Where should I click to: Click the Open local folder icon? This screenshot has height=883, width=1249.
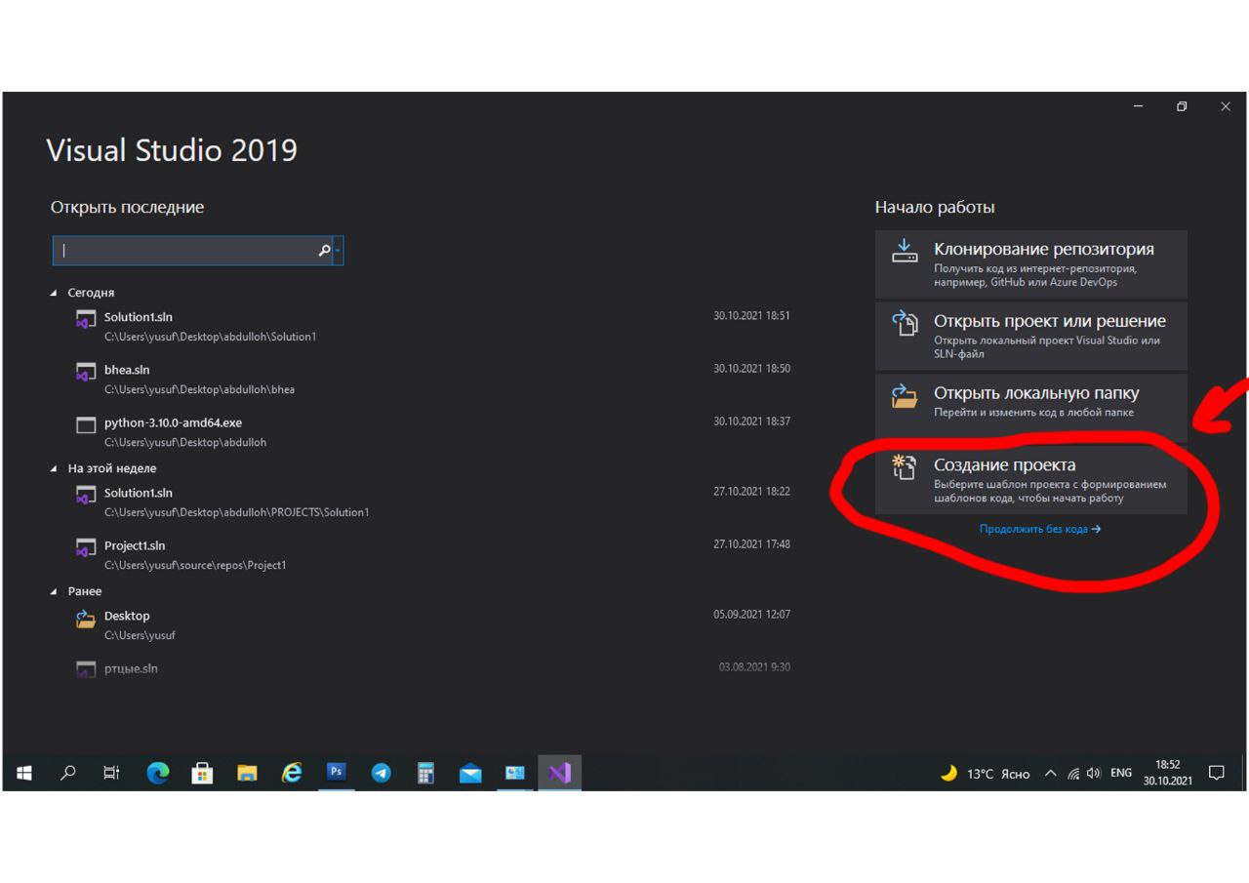click(x=905, y=396)
